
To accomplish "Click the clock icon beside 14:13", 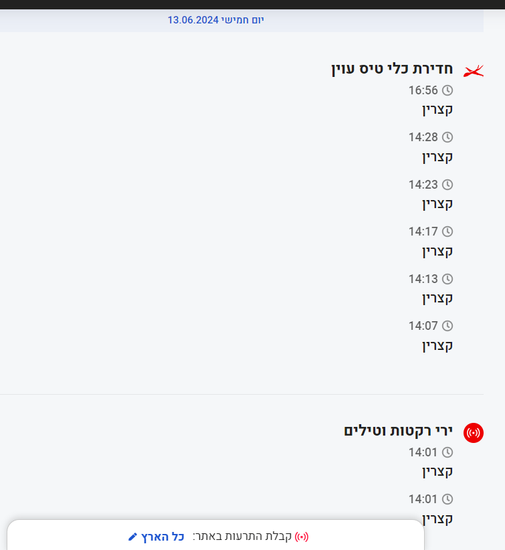I will (x=447, y=279).
